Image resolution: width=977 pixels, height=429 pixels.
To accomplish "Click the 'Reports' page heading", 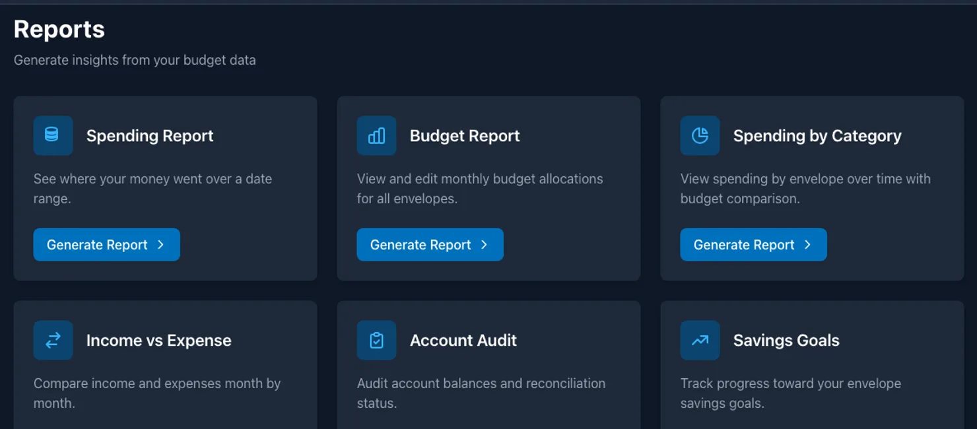I will 59,29.
